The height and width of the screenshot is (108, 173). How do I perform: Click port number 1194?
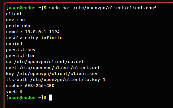[x=54, y=32]
